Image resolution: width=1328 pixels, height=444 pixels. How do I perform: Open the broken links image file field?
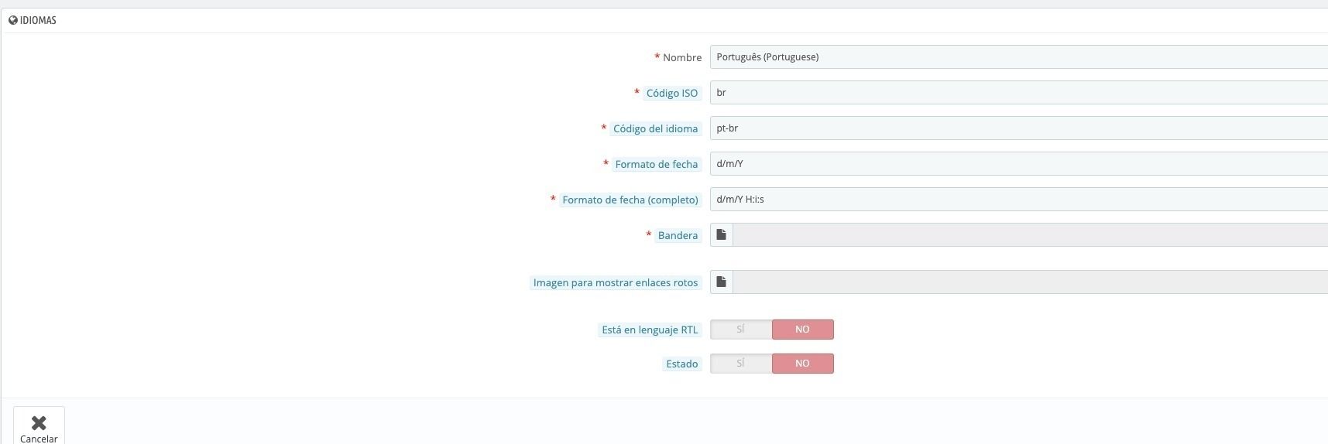click(x=1030, y=282)
